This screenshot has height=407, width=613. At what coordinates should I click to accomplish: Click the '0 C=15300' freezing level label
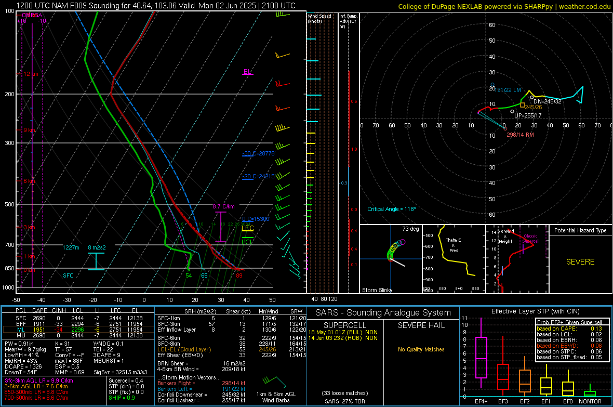point(256,219)
